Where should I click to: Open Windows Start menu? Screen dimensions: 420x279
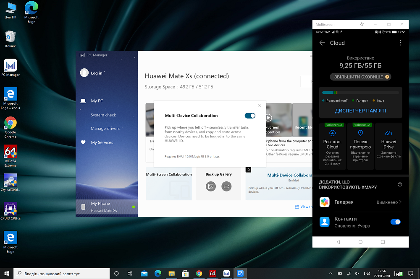click(x=7, y=274)
